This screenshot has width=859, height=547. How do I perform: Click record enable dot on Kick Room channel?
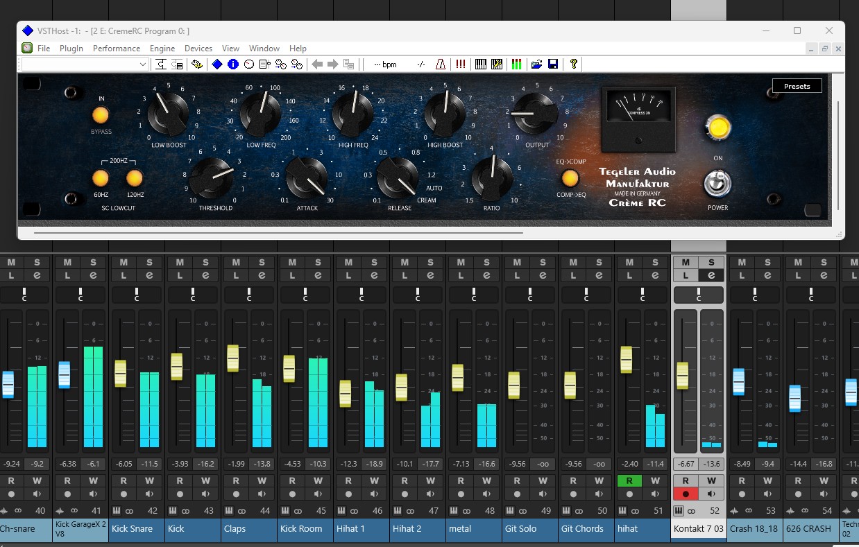(x=292, y=494)
